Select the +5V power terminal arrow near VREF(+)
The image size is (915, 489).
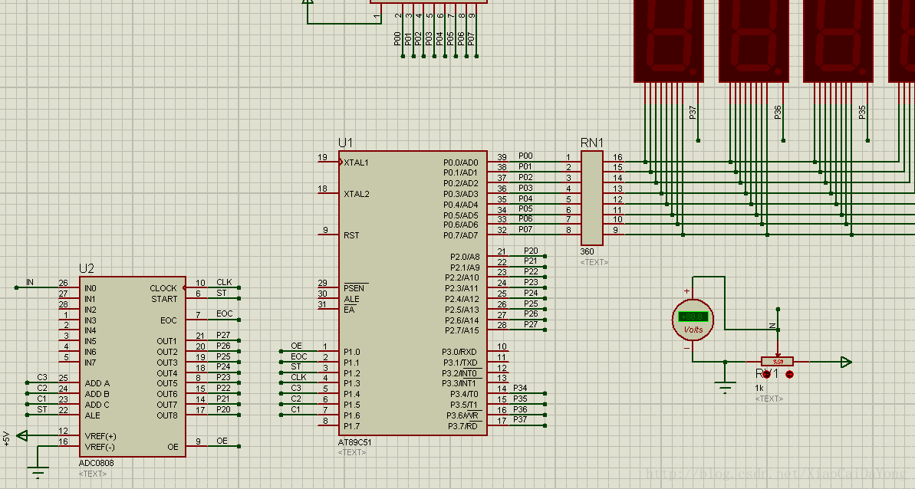tap(22, 435)
